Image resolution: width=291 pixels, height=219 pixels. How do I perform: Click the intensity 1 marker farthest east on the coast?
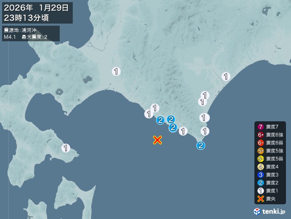(226, 76)
